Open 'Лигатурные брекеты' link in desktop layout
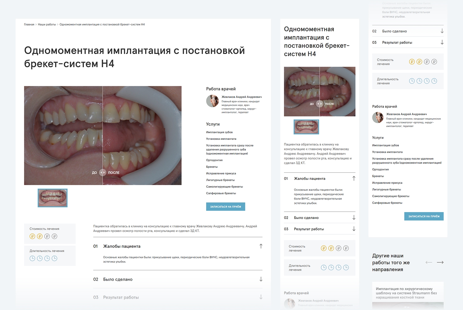 click(x=220, y=180)
